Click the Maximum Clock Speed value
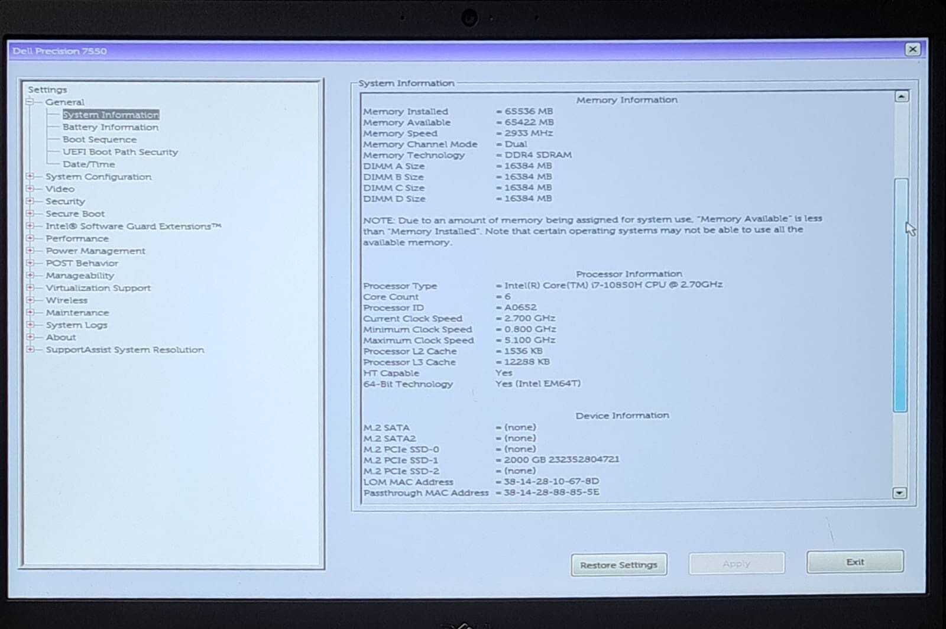 point(530,340)
